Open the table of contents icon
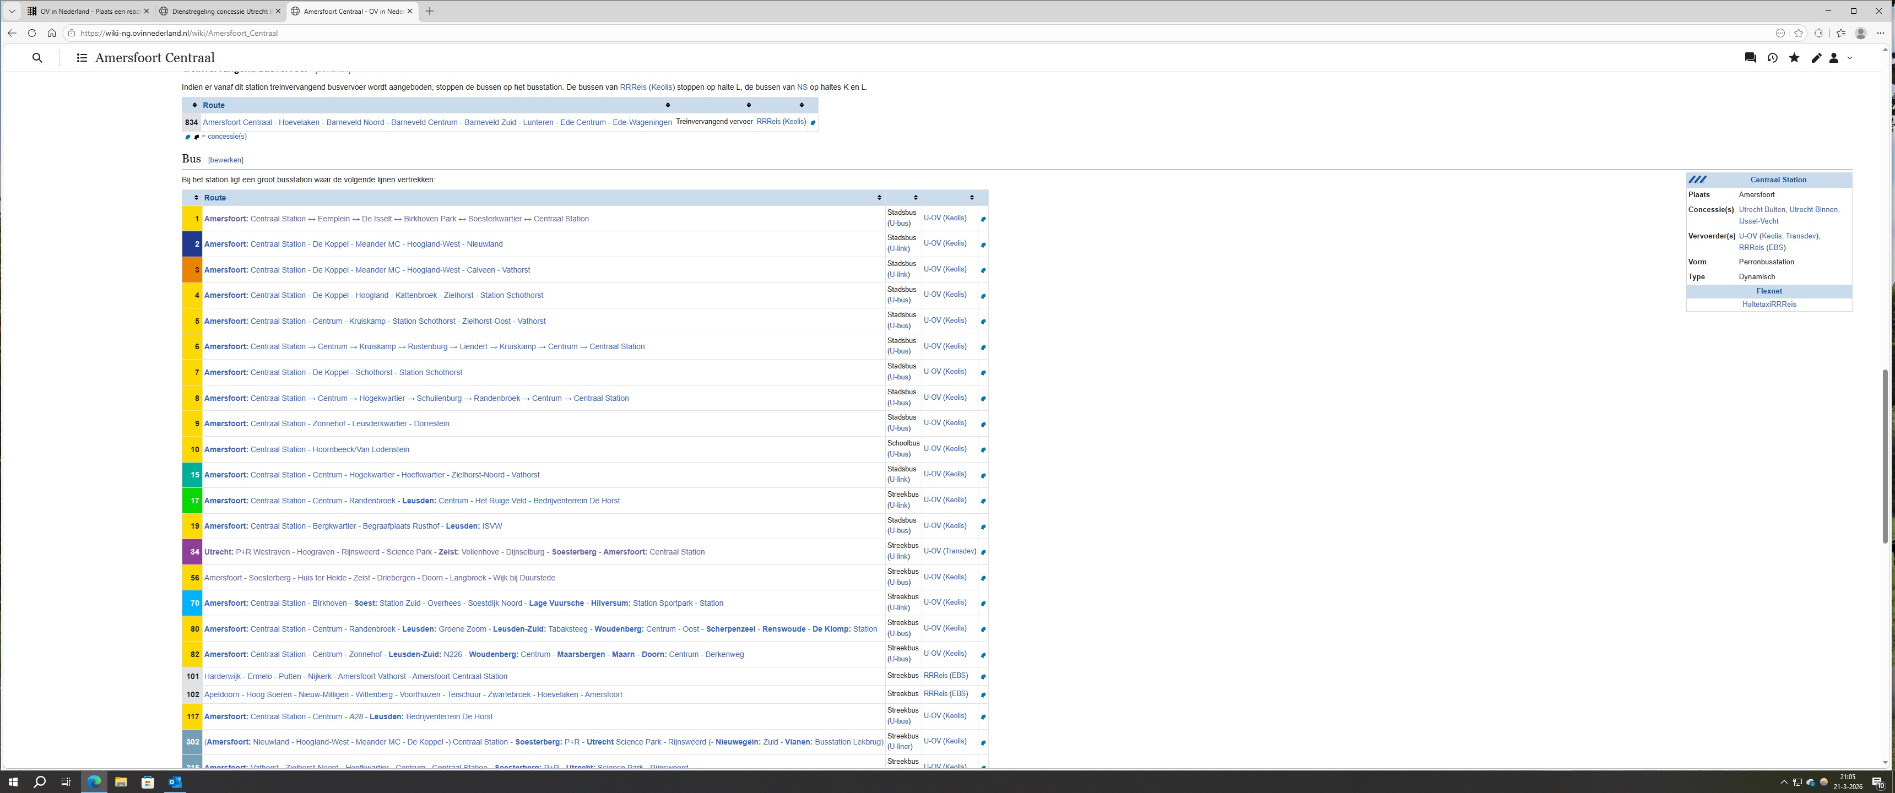The width and height of the screenshot is (1895, 793). pyautogui.click(x=82, y=58)
